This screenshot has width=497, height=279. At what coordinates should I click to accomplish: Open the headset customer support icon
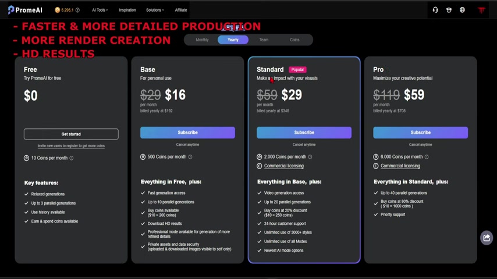435,10
